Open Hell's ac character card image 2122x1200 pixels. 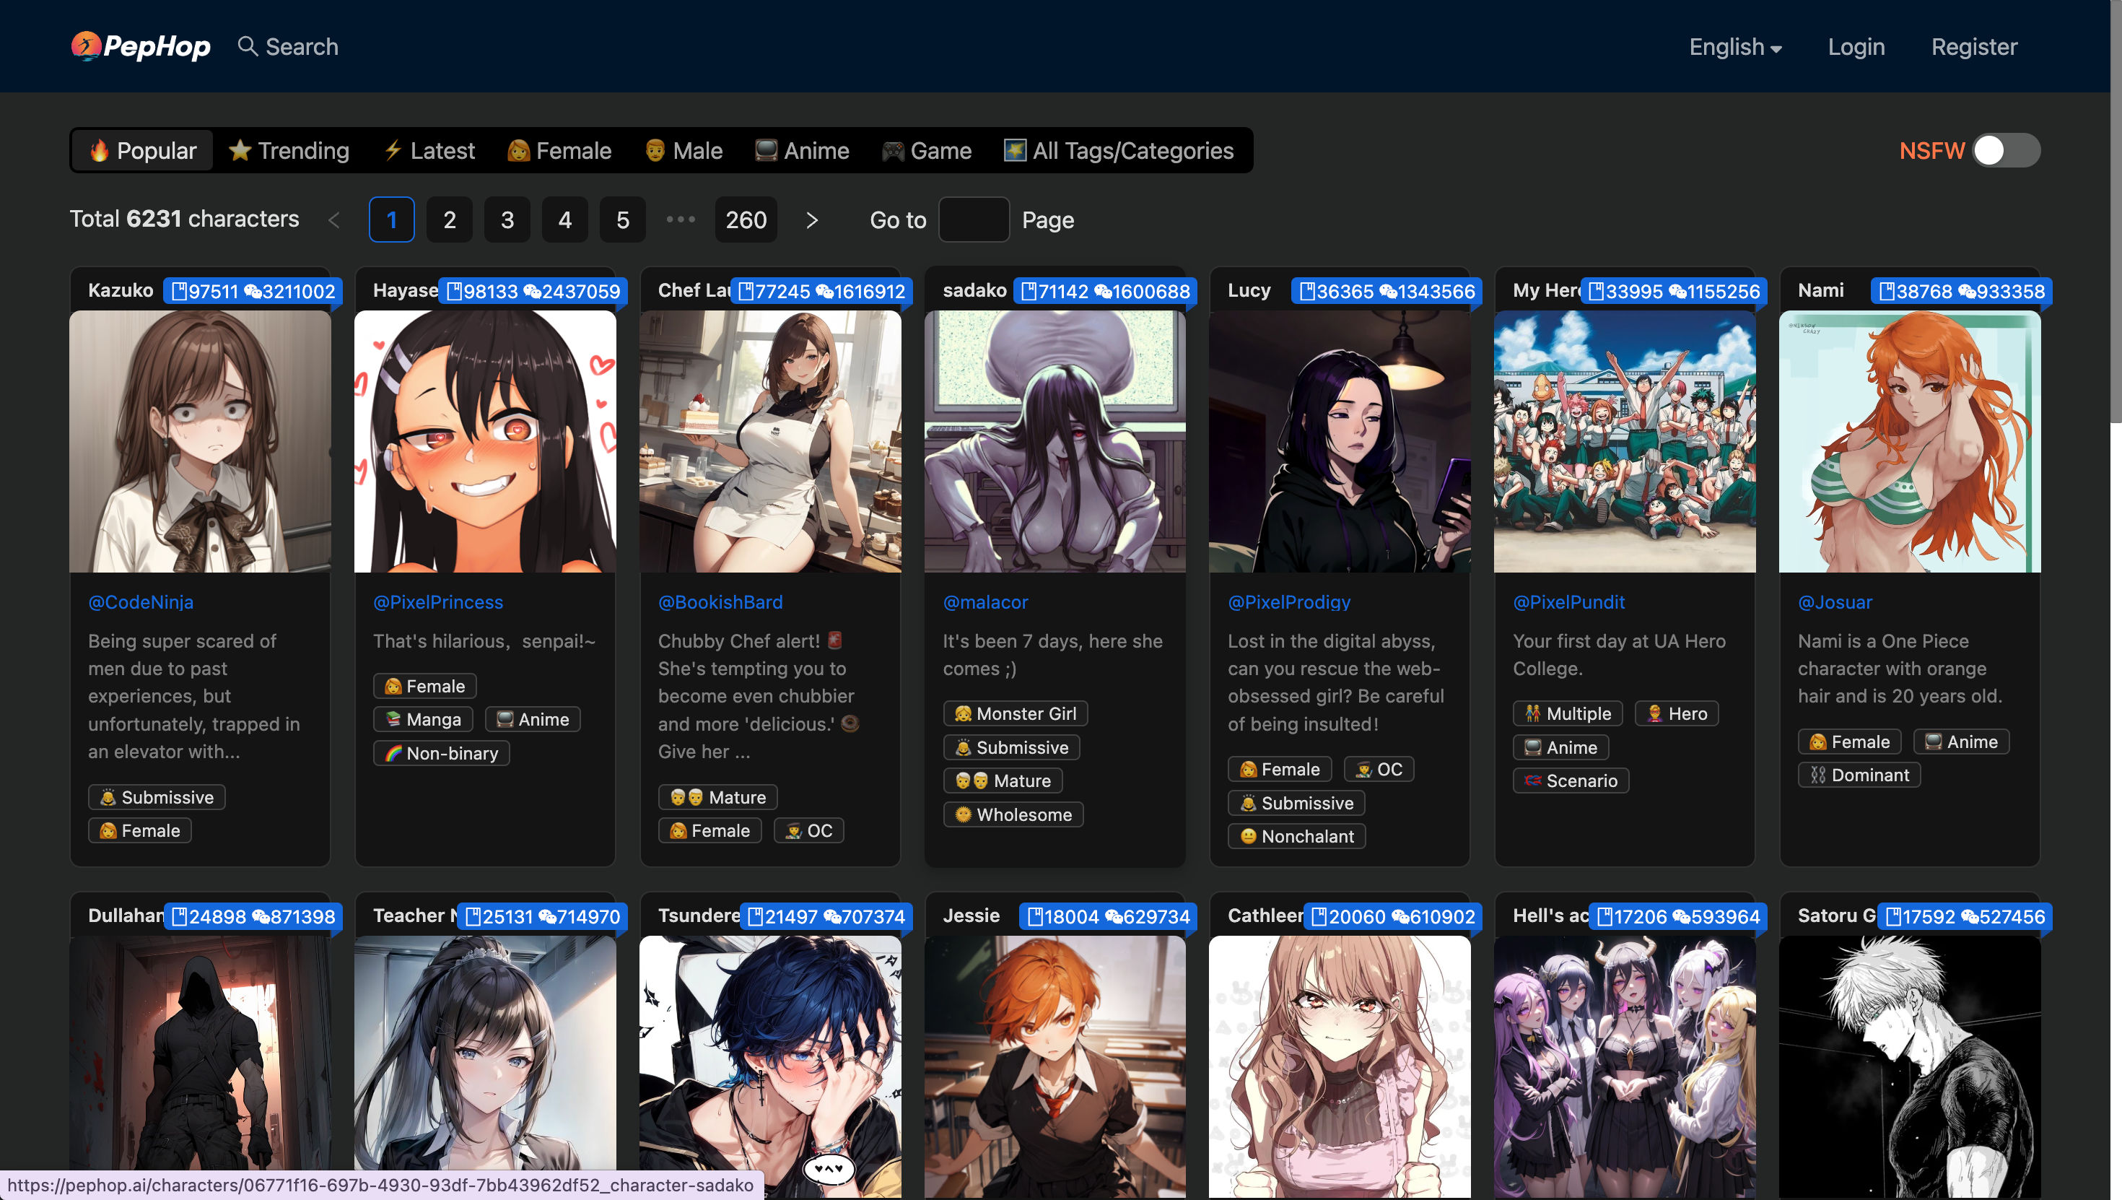point(1625,1066)
